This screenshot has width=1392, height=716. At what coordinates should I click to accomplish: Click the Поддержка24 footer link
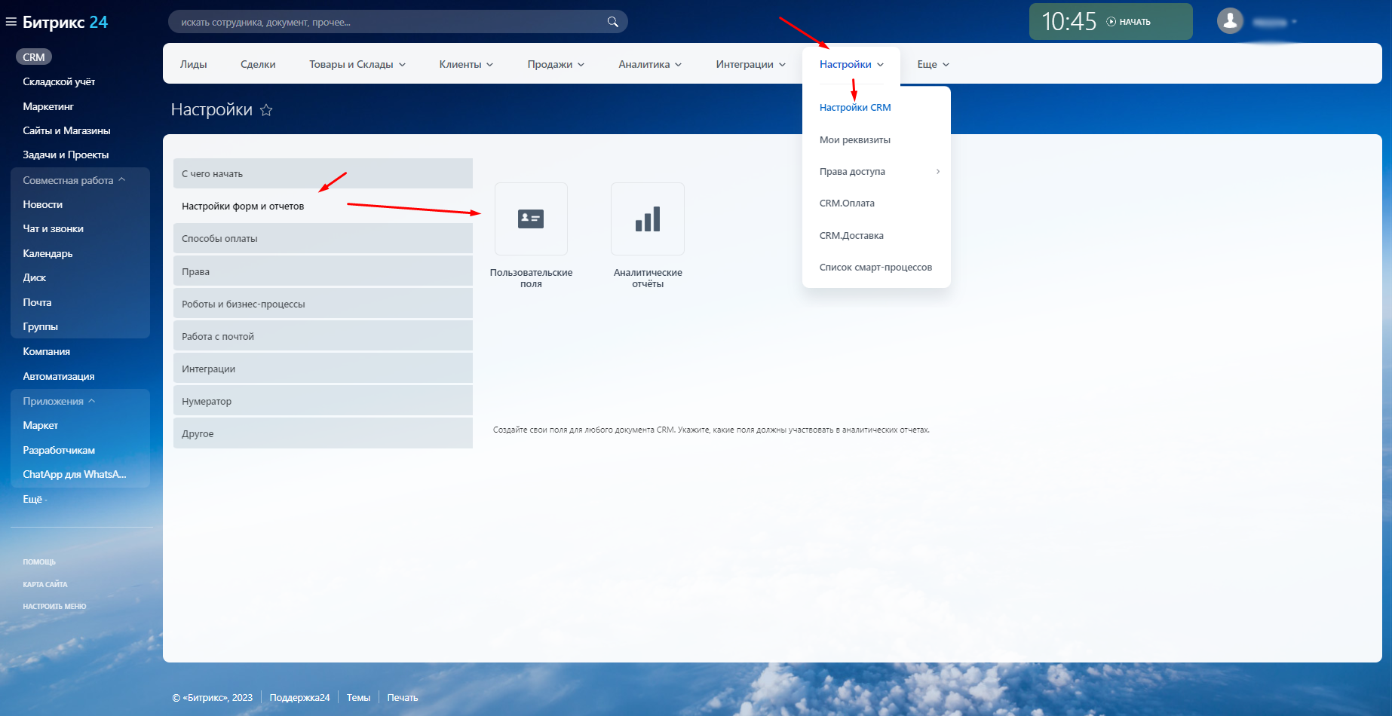point(299,698)
